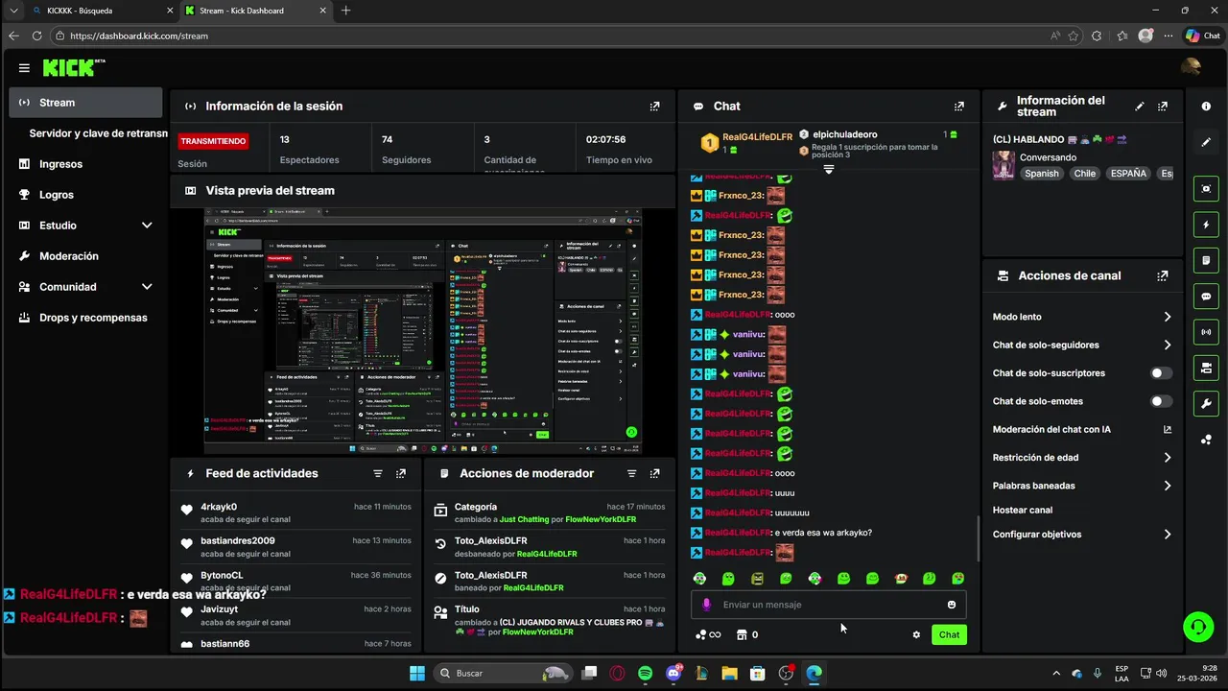This screenshot has height=691, width=1228.
Task: Open chat settings gear icon
Action: tap(916, 634)
